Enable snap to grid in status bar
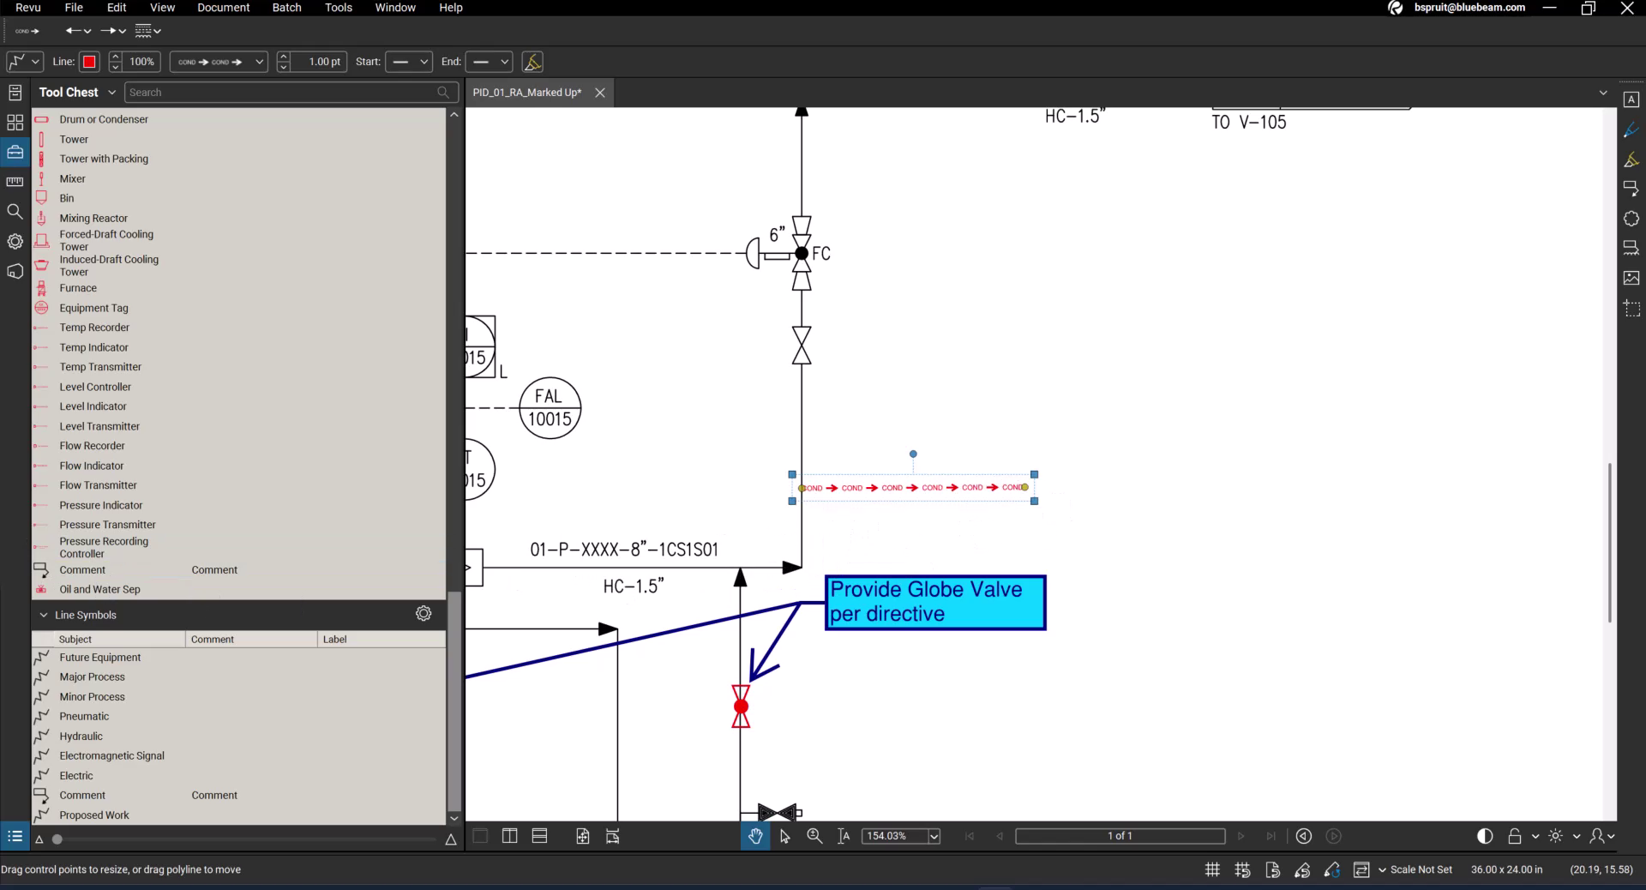 click(x=1241, y=869)
